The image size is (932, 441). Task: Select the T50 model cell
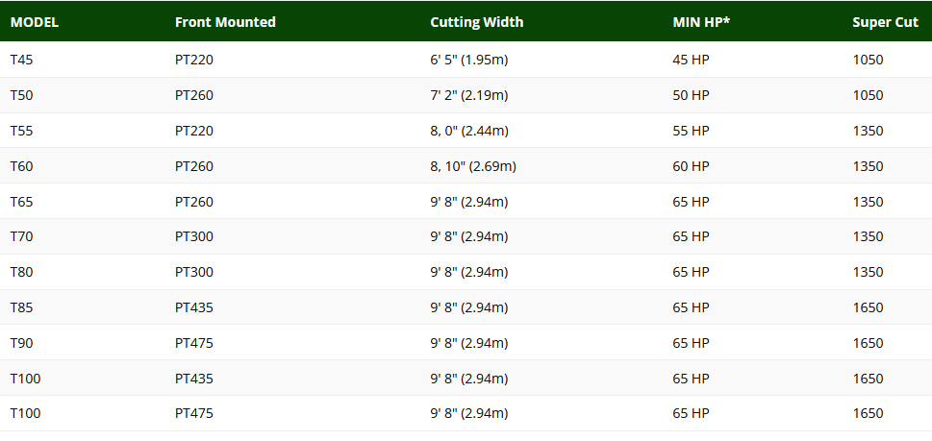pyautogui.click(x=22, y=95)
